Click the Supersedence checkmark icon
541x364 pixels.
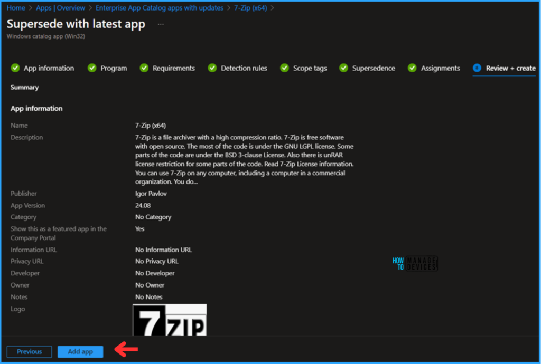point(343,68)
